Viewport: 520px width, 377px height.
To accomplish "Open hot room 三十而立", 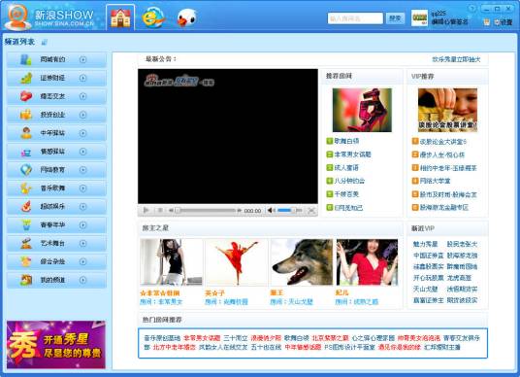I will tap(236, 338).
